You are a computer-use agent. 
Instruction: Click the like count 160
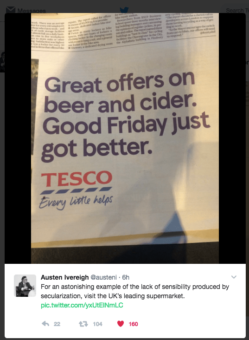click(x=133, y=324)
